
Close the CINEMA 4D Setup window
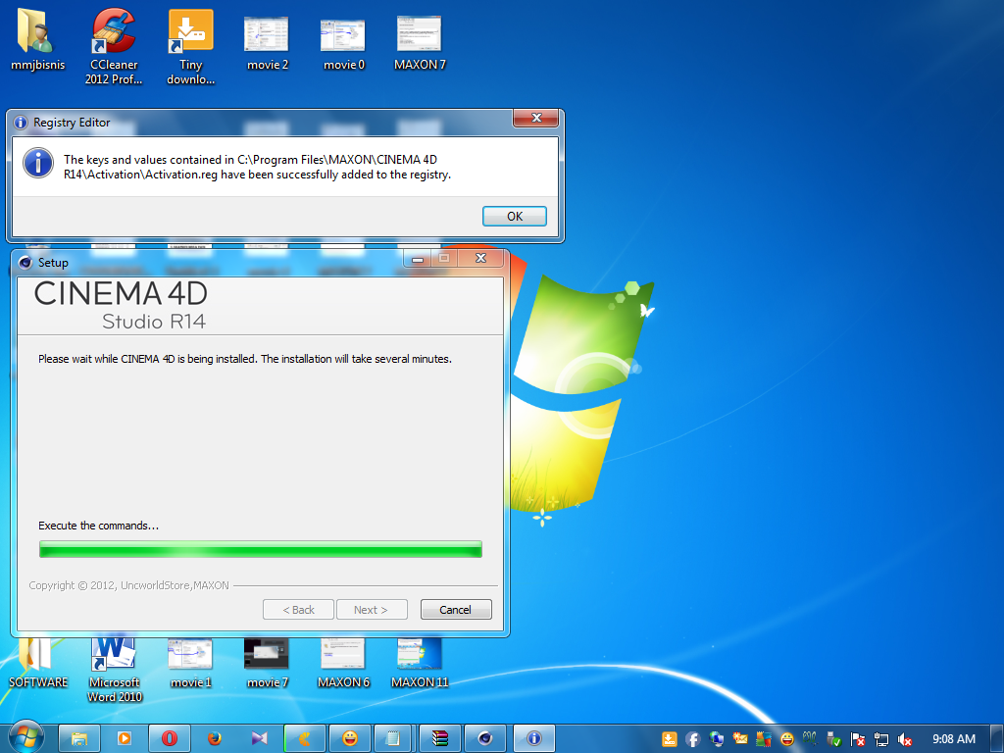pyautogui.click(x=480, y=259)
